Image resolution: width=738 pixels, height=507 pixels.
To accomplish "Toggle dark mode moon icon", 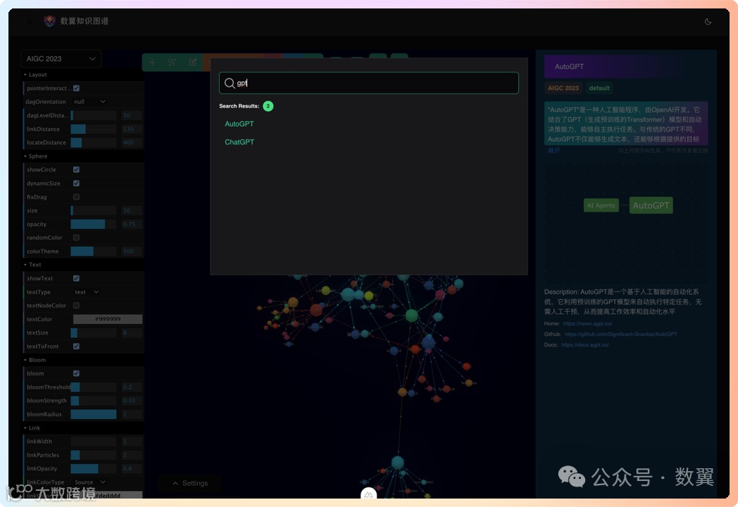I will click(x=708, y=22).
